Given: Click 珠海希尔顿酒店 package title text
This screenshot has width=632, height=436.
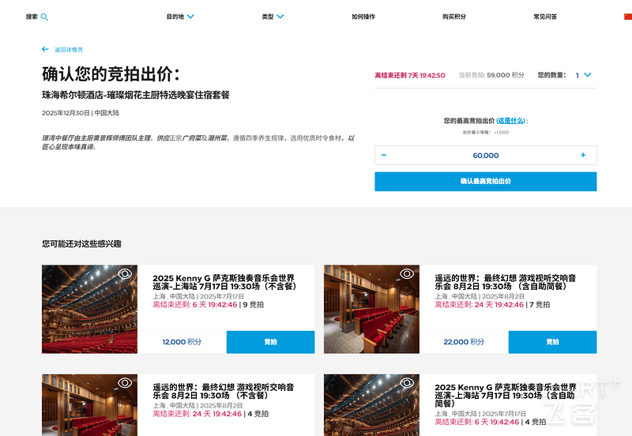Looking at the screenshot, I should tap(136, 95).
